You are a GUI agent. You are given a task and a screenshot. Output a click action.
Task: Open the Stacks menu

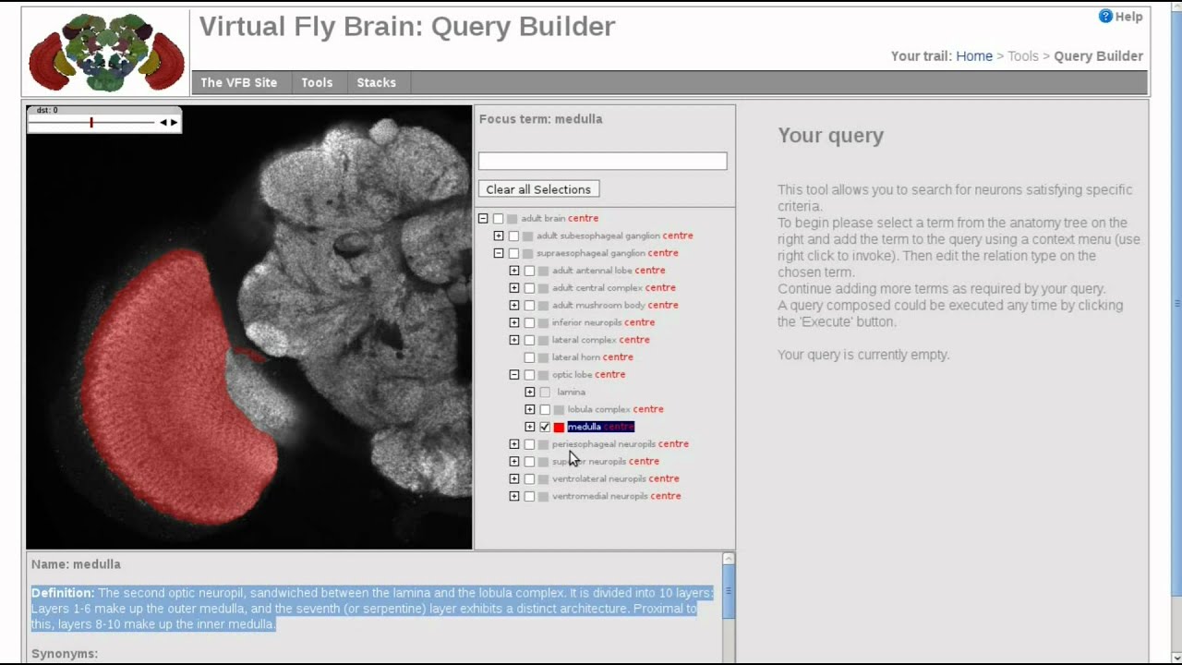[376, 82]
